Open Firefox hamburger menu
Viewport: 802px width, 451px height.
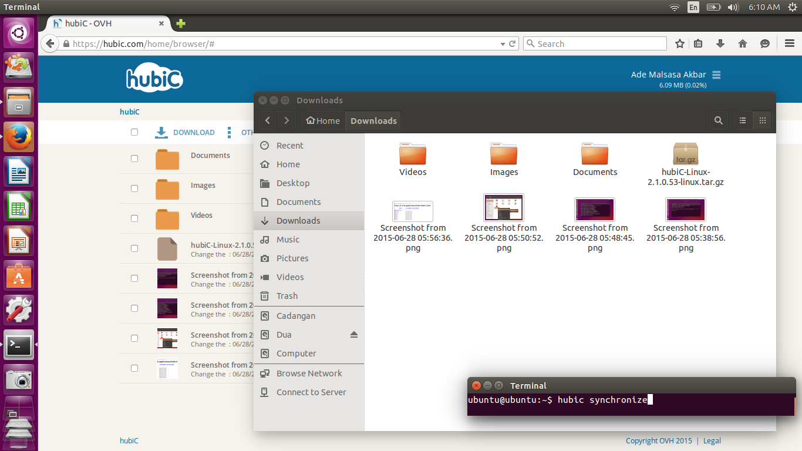point(790,44)
